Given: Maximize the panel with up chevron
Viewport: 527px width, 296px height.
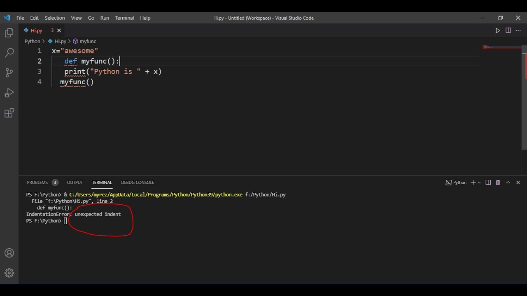Looking at the screenshot, I should [x=508, y=183].
